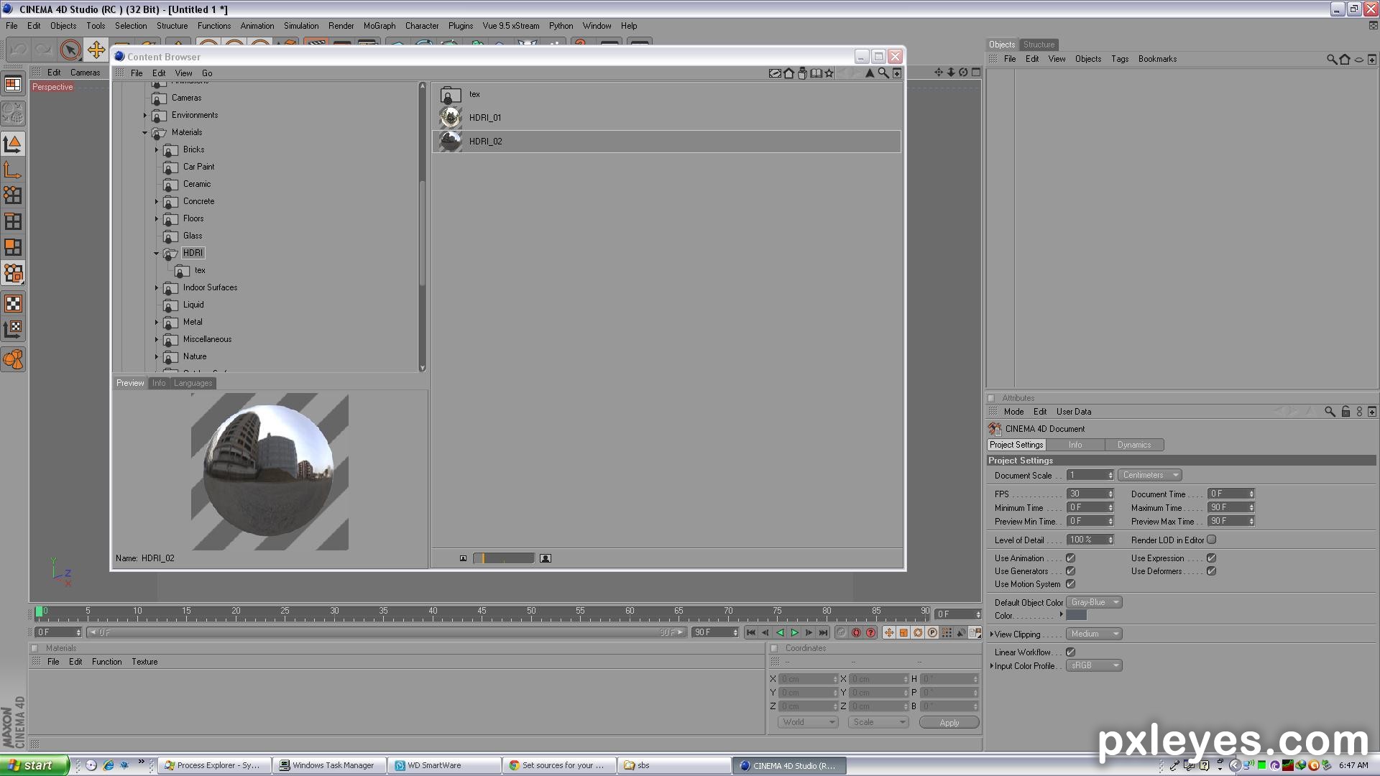Toggle the Use Deformers checkbox
Screen dimensions: 1380x776
1211,571
